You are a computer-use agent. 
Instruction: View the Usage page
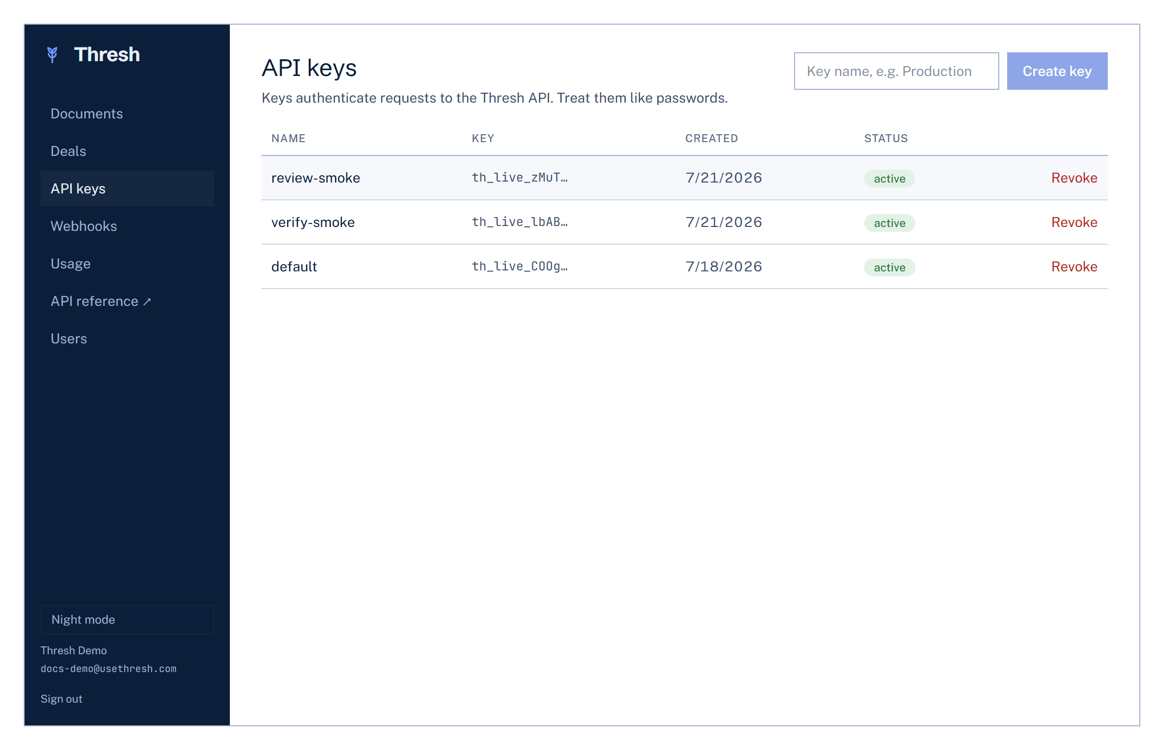(127, 263)
